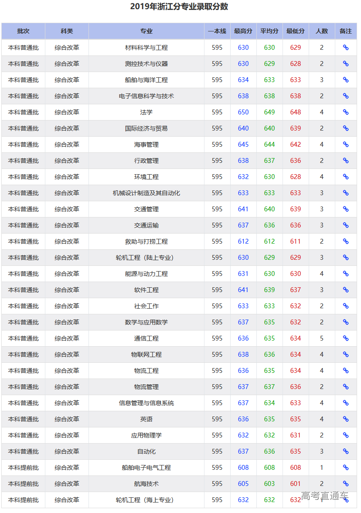Click the 平均分 column header
Viewport: 361px width, 513px height.
[x=269, y=31]
